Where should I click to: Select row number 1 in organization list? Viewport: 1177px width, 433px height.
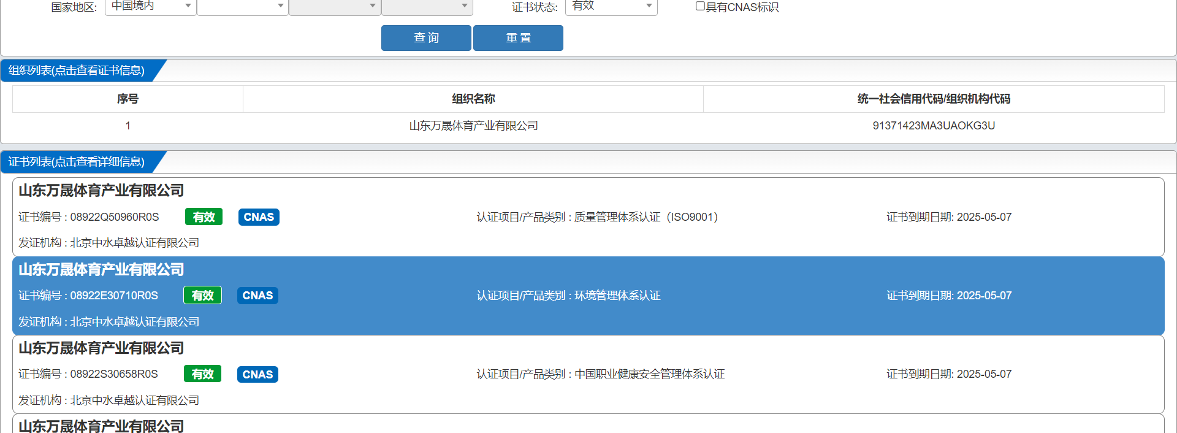(128, 126)
